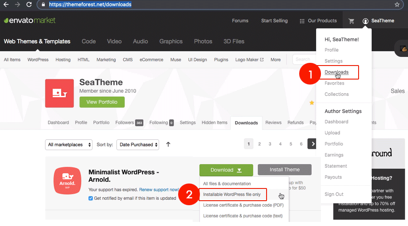Open Settings from user menu
The width and height of the screenshot is (408, 226).
coord(334,61)
